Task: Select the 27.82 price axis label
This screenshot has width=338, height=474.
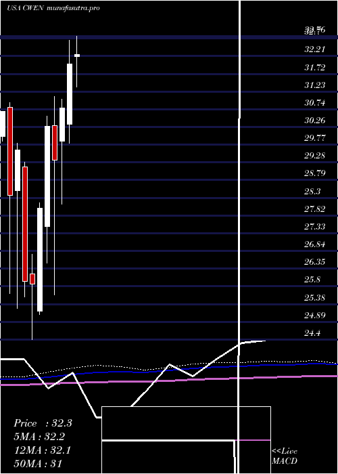Action: click(x=315, y=209)
